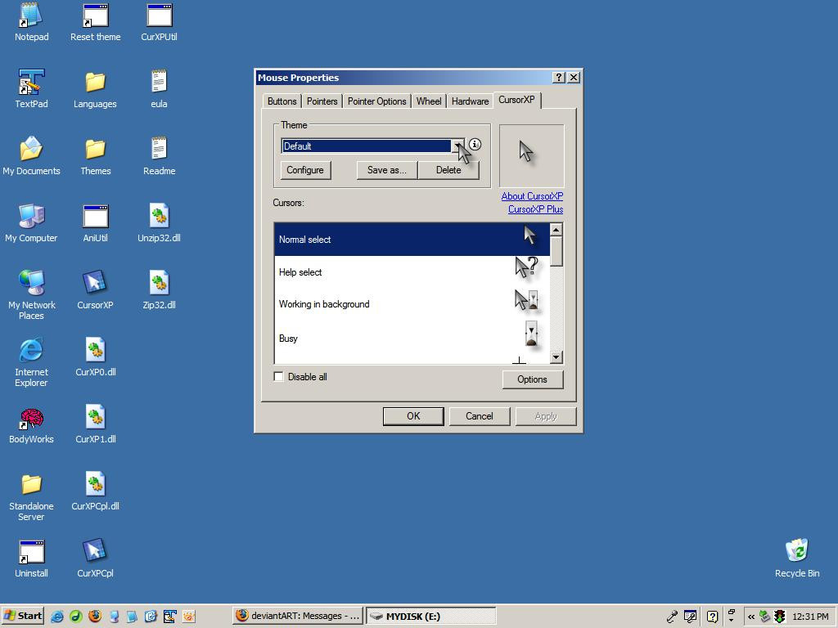
Task: Open the About CursorXP link
Action: coord(532,196)
